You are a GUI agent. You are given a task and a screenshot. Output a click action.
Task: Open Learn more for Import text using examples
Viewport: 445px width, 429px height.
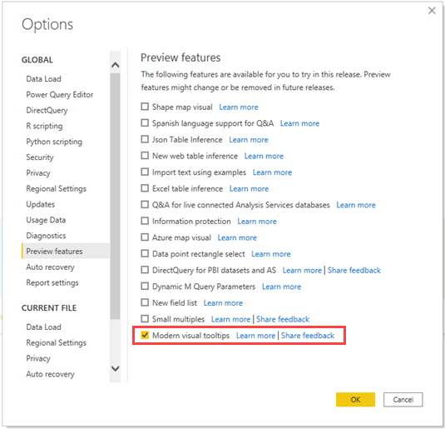point(272,172)
